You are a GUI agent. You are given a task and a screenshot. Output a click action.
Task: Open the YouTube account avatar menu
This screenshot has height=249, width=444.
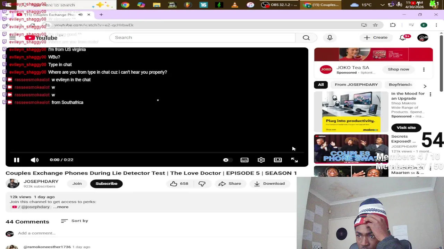click(x=423, y=37)
